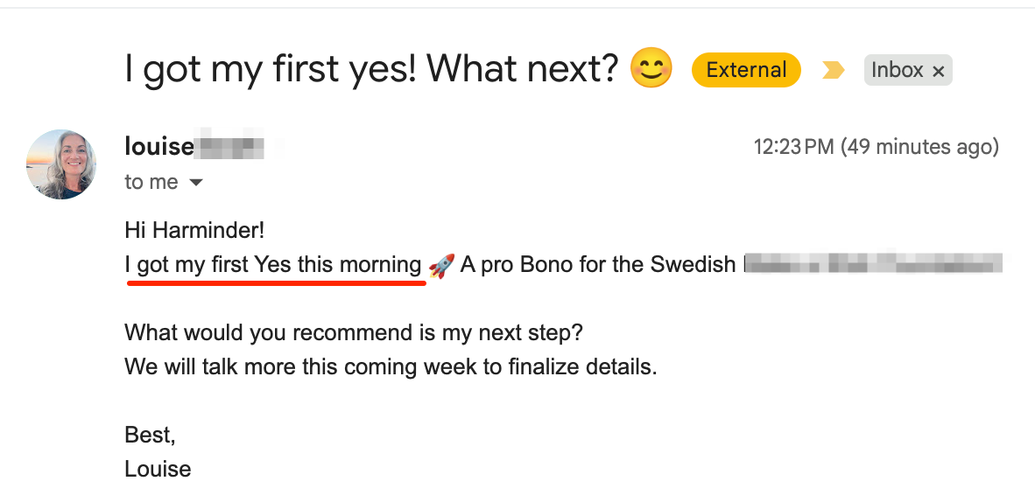
Task: Open louise's profile photo avatar
Action: coord(61,164)
